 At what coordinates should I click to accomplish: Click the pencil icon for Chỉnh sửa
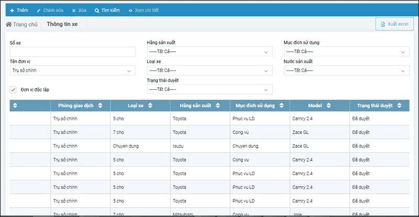[39, 10]
